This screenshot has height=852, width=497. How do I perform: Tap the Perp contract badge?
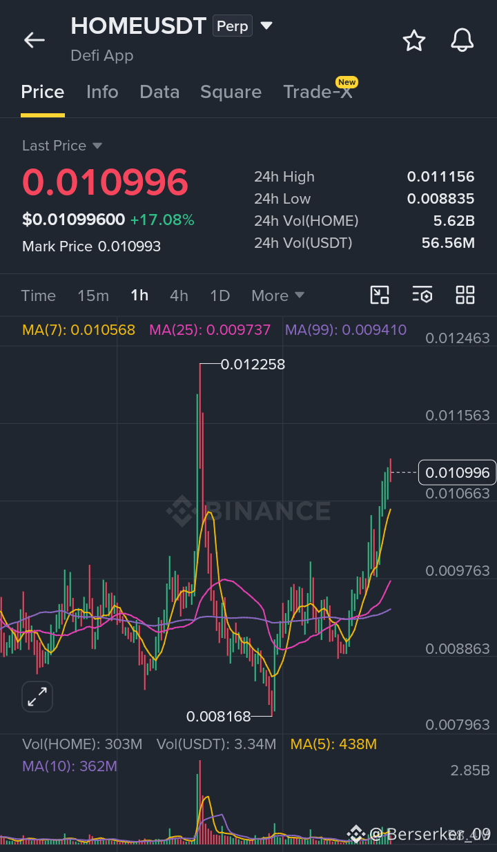pos(232,26)
